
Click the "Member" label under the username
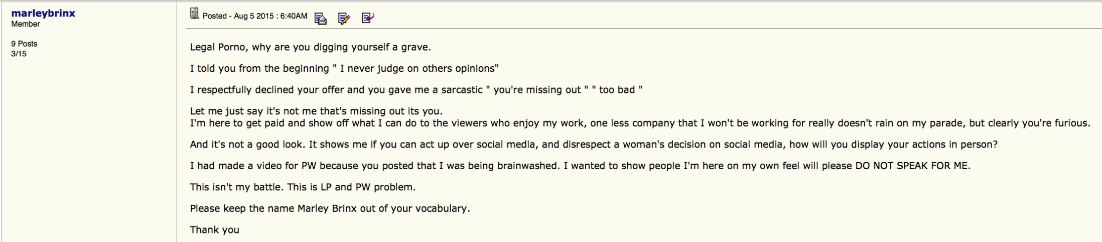pos(26,24)
